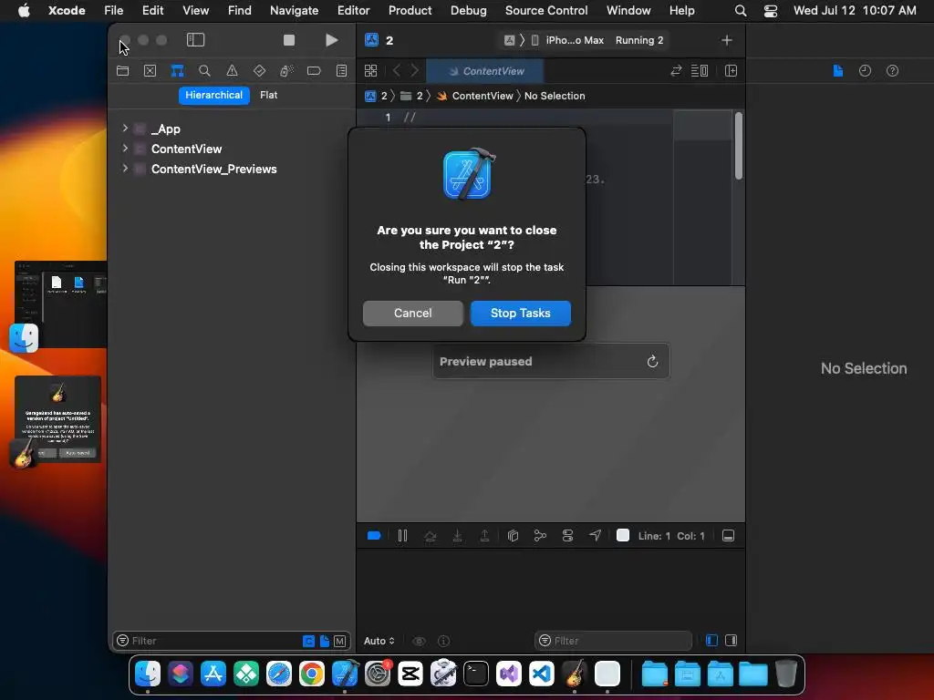Open the Report navigator icon
934x700 pixels.
tap(341, 71)
